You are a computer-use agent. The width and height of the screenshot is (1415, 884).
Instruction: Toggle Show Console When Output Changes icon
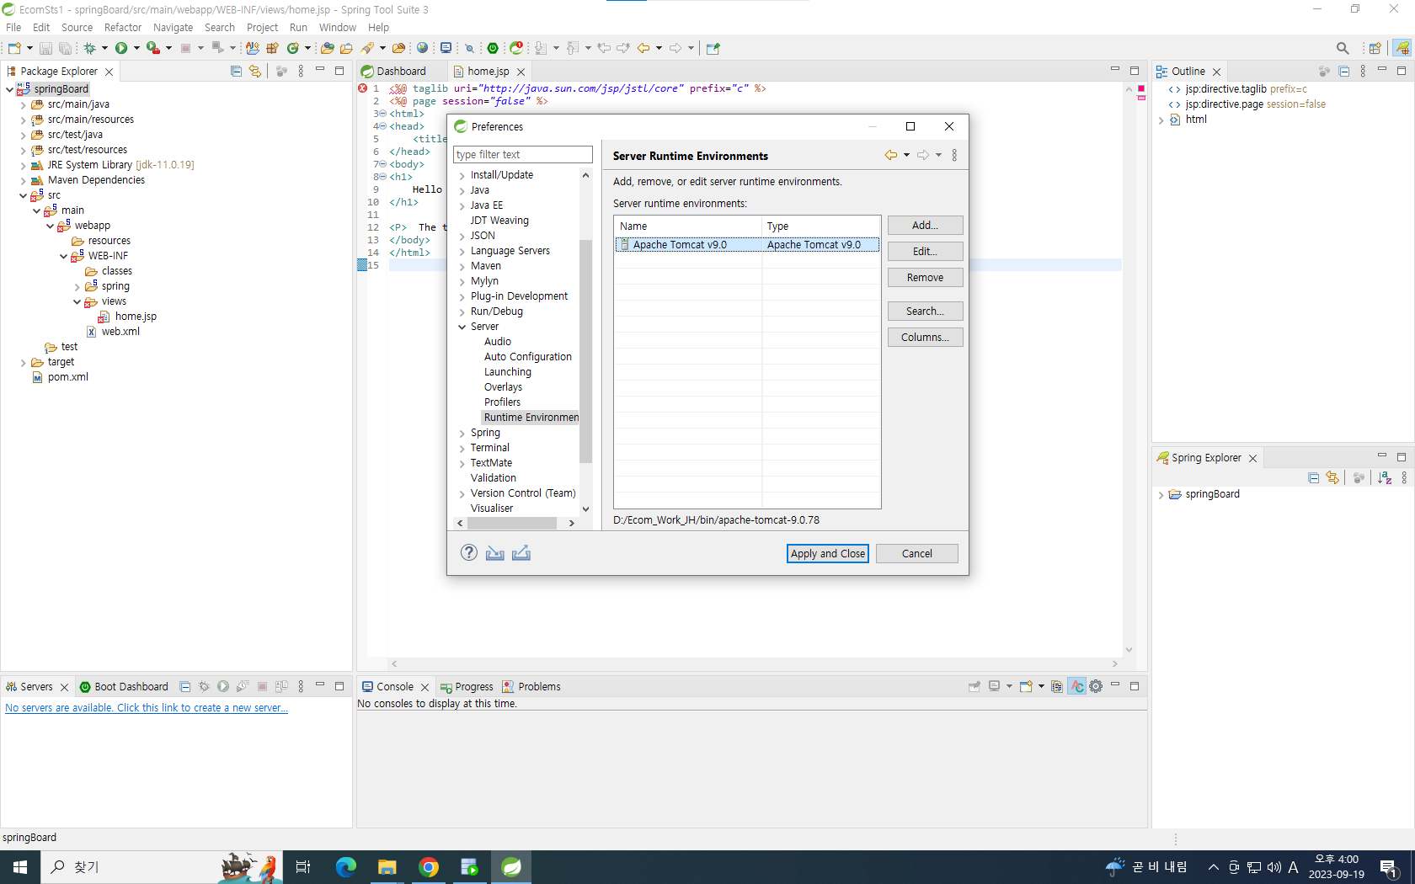coord(1077,686)
